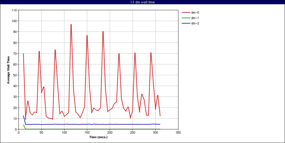The width and height of the screenshot is (285, 143).
Task: Click the y-axis value 10
Action: [15, 119]
